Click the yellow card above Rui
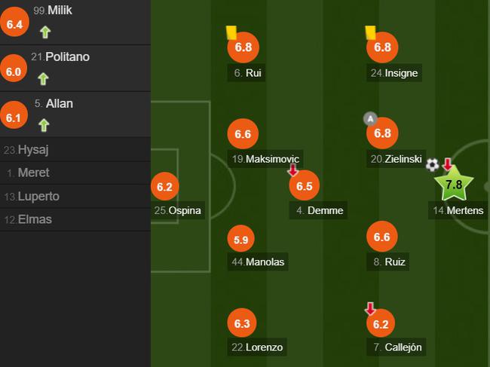The width and height of the screenshot is (490, 367). 231,32
